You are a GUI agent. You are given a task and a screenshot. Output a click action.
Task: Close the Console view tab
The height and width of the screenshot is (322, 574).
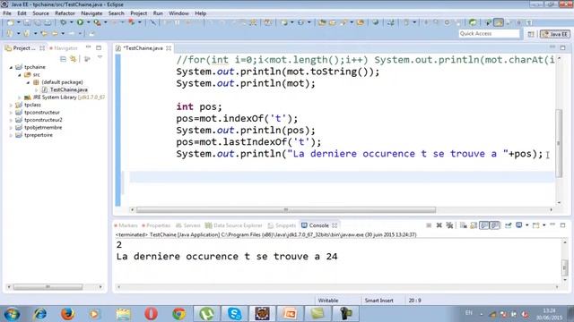[x=335, y=225]
